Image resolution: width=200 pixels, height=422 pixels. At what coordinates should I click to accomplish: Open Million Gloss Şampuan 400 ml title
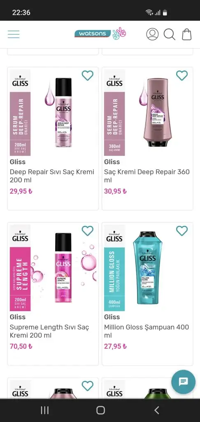click(147, 331)
